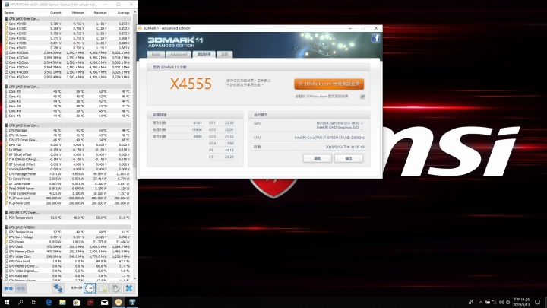The width and height of the screenshot is (547, 308).
Task: Click HWiNFO expand columns arrows icon
Action: coord(8,288)
